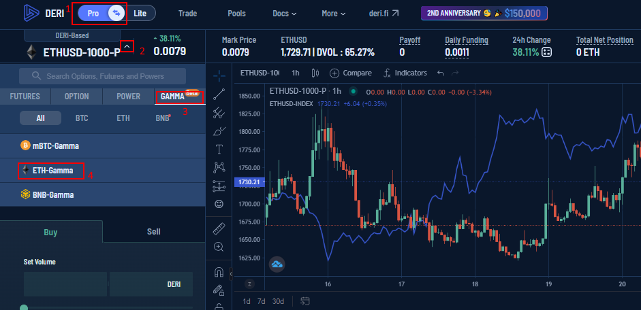Switch to the Pro mode

93,13
